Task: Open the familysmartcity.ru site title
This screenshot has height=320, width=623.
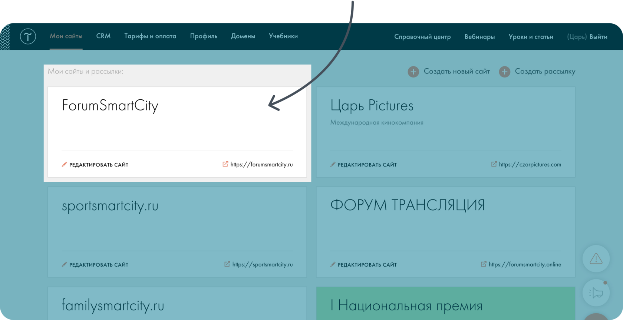Action: [x=113, y=306]
